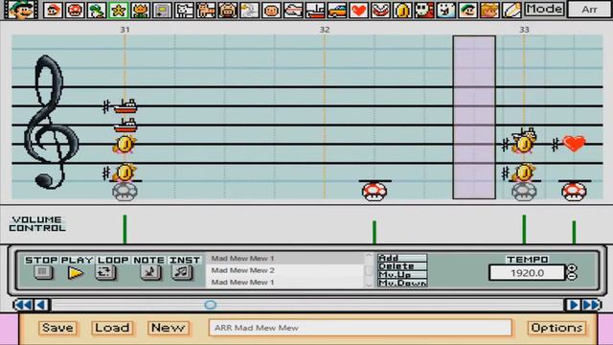Click Mv.Up to move song up

click(x=402, y=275)
